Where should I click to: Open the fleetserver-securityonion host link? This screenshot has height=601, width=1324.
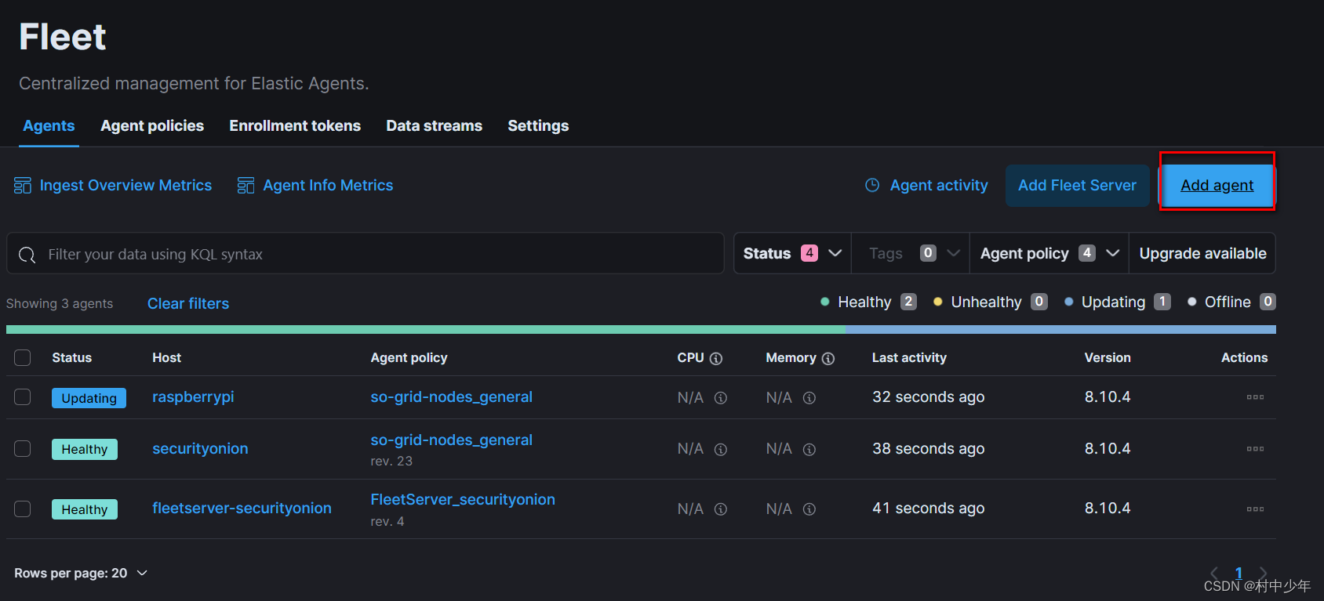click(242, 509)
